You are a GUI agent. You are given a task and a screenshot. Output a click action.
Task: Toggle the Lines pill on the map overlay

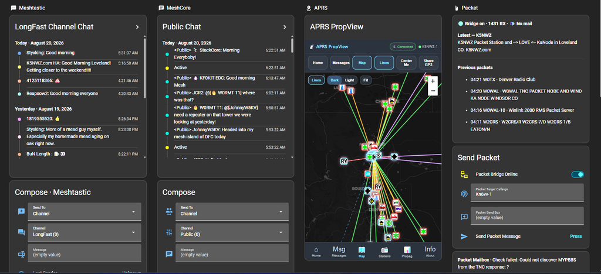316,80
